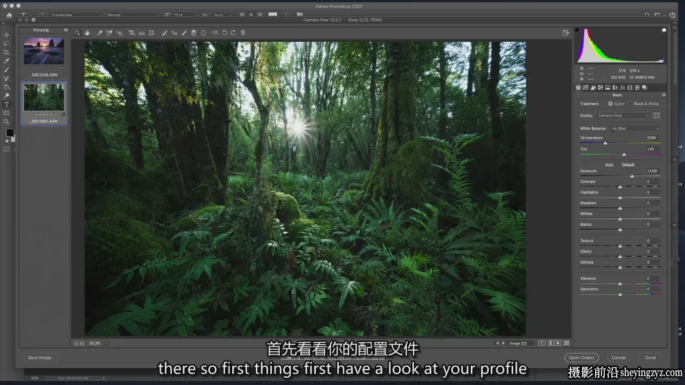685x385 pixels.
Task: Click Auto tone adjustment link
Action: click(609, 164)
